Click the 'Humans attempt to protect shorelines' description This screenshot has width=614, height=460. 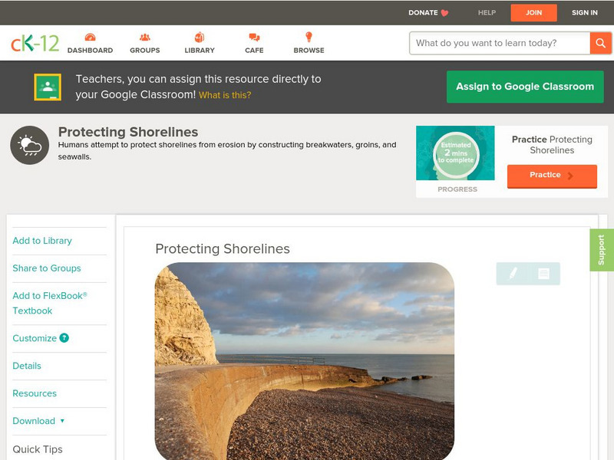coord(227,150)
